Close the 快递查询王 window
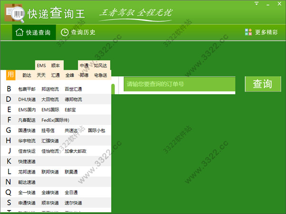Viewport: 286px width, 214px height. pyautogui.click(x=279, y=4)
